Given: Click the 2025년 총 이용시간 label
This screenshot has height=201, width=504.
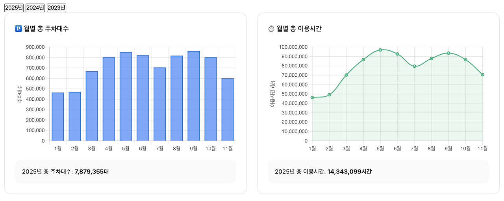Looking at the screenshot, I should pyautogui.click(x=300, y=171).
